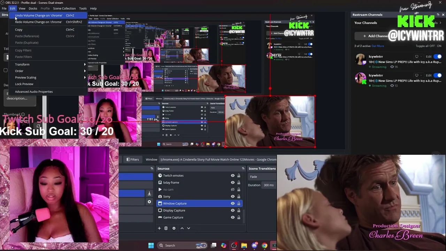Screen dimensions: 446x251
Task: Open source properties gear in Sources toolbar
Action: pos(174,228)
